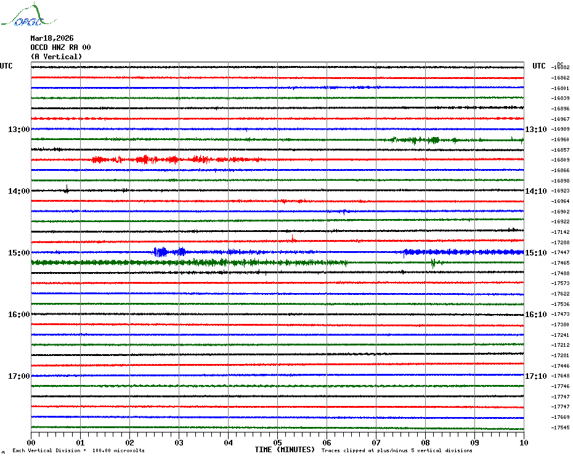Click the -17545 offset value at bottom right
This screenshot has width=573, height=459.
tap(561, 428)
